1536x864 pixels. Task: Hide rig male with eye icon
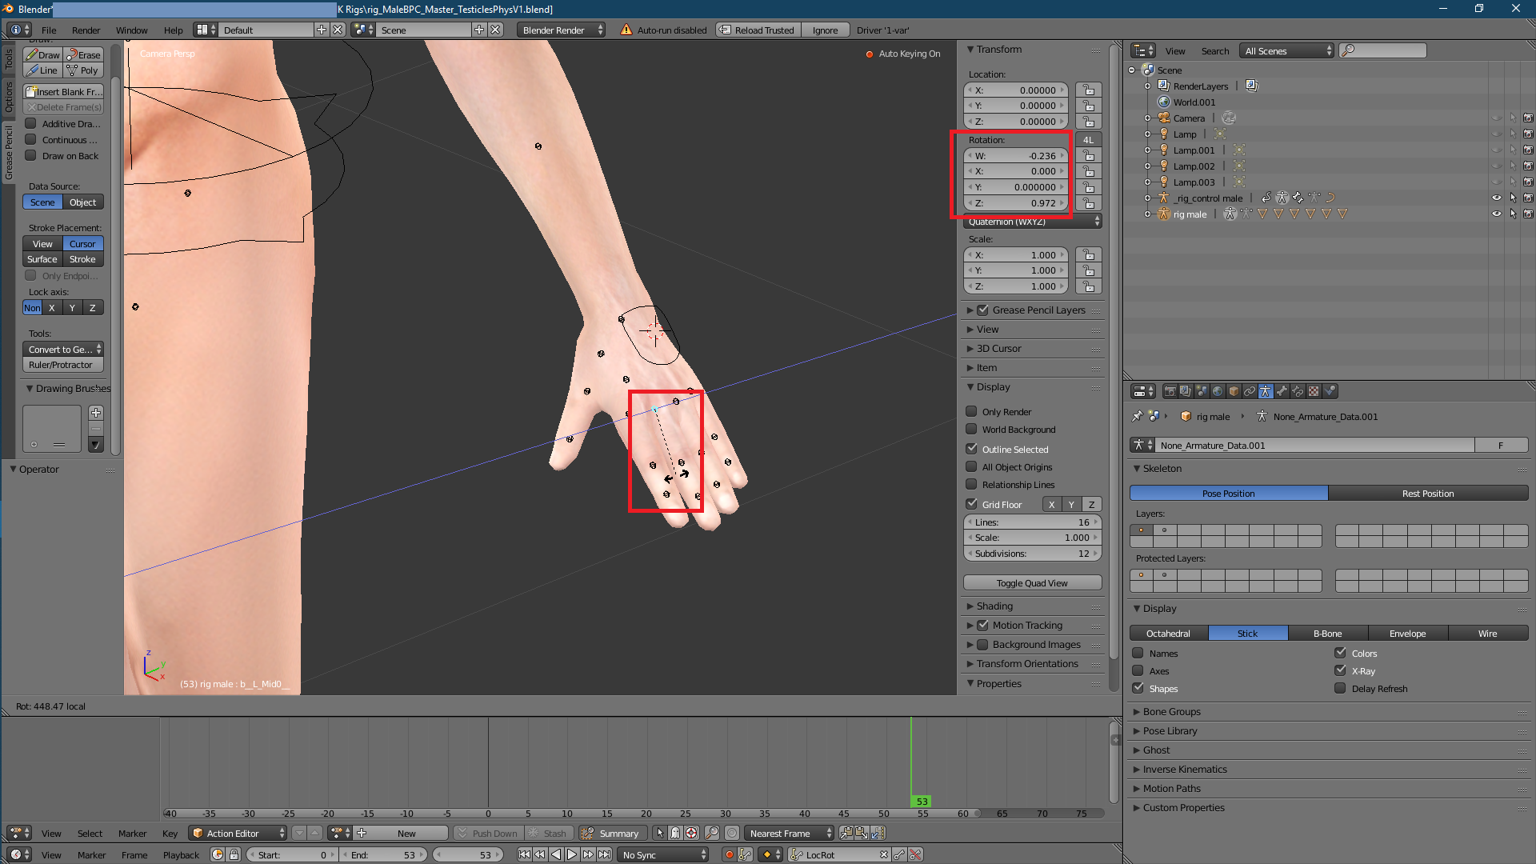[x=1497, y=214]
